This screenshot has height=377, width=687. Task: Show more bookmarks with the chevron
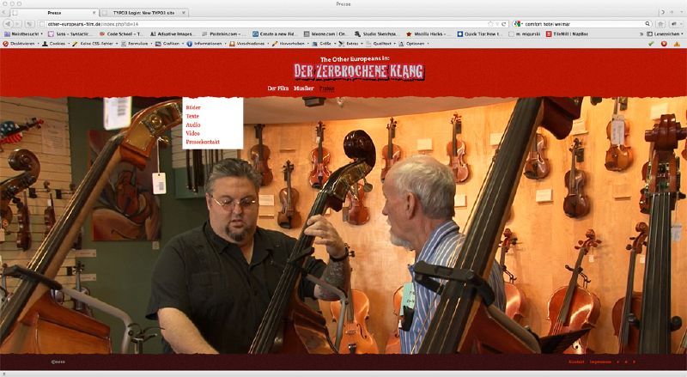pos(641,33)
